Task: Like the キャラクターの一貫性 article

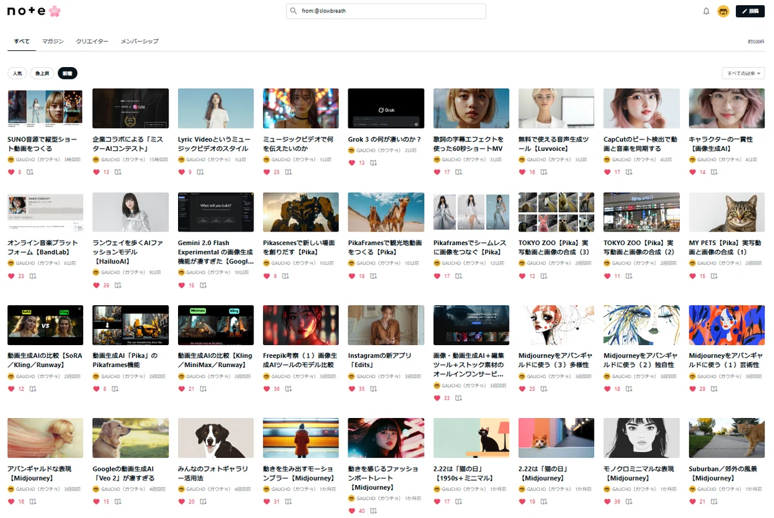Action: pyautogui.click(x=692, y=172)
